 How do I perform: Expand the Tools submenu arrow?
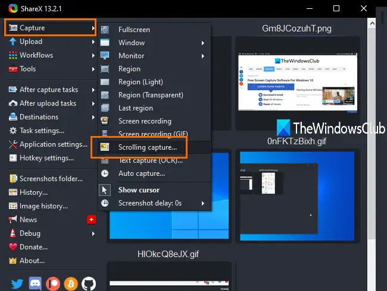click(x=93, y=69)
